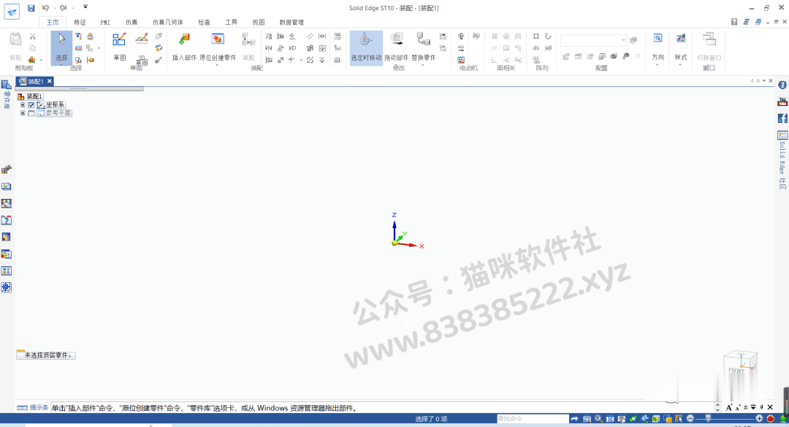Toggle the 参考平面 checkbox in tree

tap(31, 114)
